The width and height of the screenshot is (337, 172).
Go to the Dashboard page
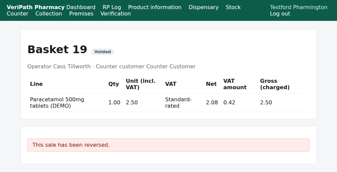point(81,7)
